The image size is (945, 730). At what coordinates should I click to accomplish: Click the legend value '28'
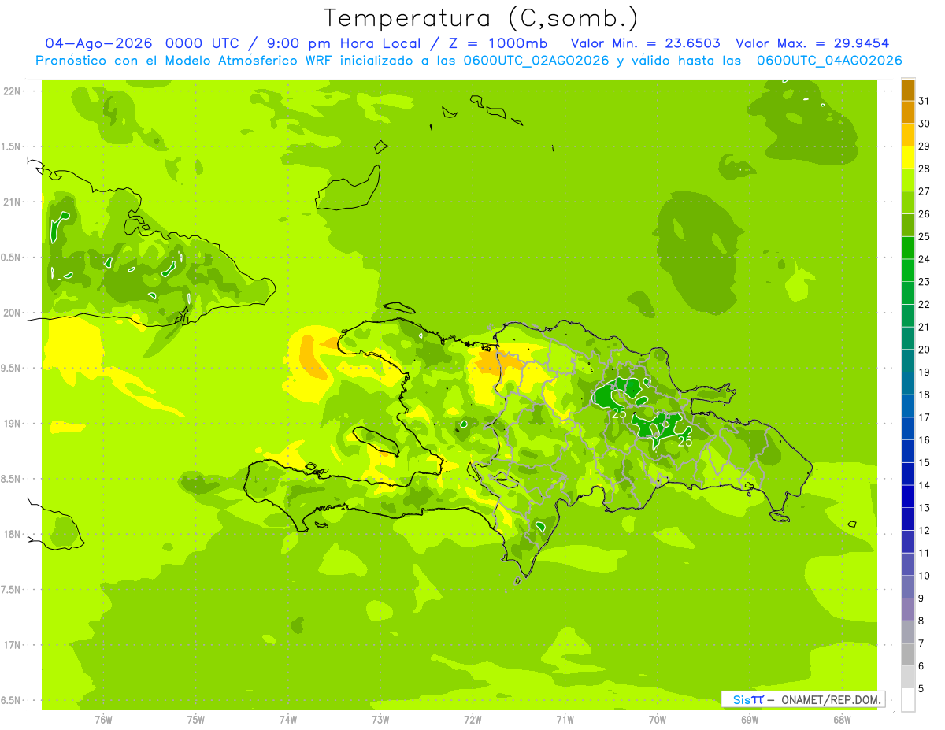pos(925,169)
